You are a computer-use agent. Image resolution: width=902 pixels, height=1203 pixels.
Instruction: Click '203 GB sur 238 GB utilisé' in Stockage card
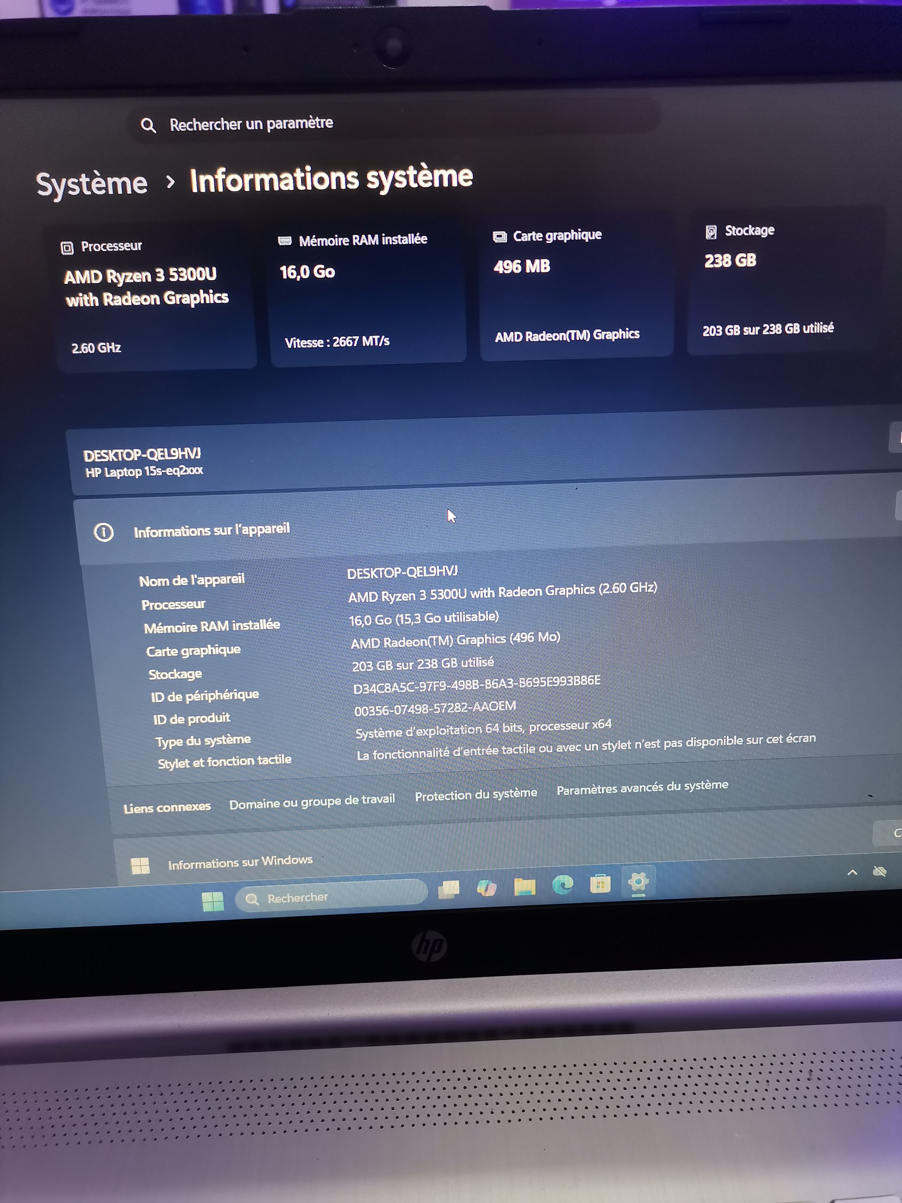(x=768, y=328)
